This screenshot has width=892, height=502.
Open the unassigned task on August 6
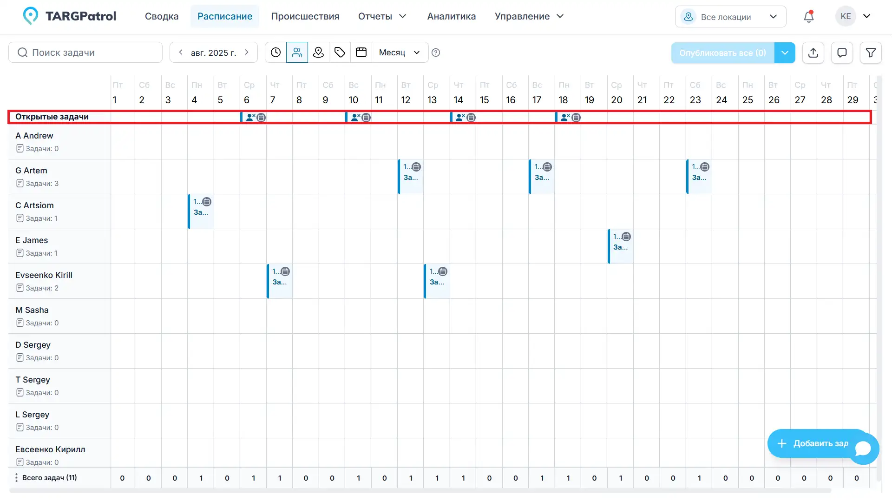253,117
